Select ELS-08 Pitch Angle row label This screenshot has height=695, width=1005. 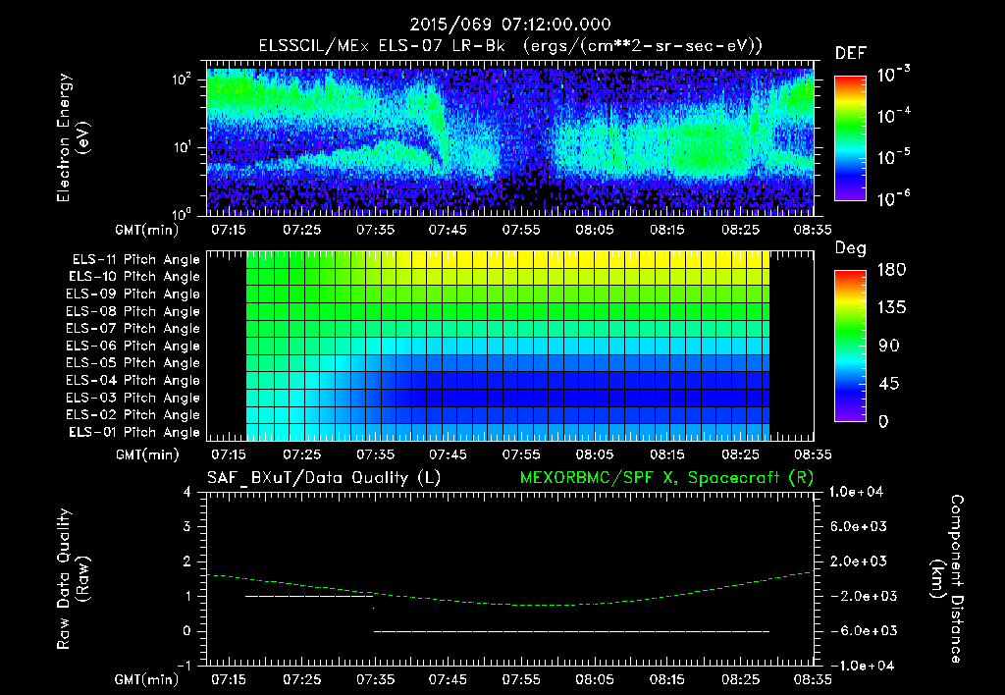(x=133, y=311)
